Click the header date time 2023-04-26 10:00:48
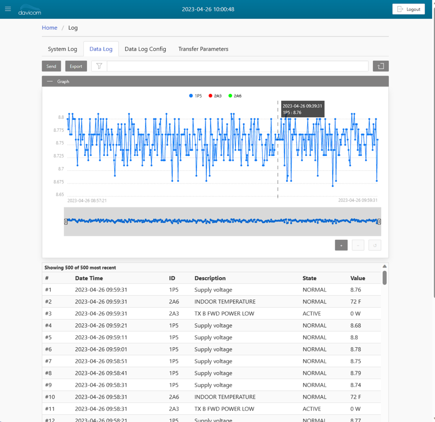The image size is (435, 422). 208,9
